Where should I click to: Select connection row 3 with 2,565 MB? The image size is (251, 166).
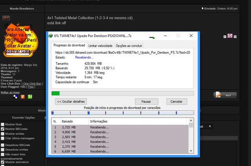(120, 137)
